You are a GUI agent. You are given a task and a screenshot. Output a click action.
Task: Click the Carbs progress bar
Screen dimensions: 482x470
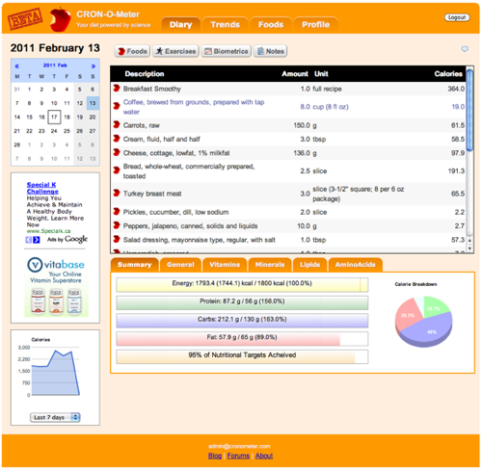pos(242,321)
